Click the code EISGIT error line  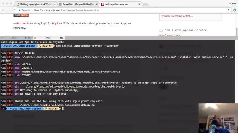pyautogui.click(x=16, y=75)
